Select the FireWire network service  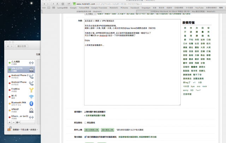click(x=21, y=90)
